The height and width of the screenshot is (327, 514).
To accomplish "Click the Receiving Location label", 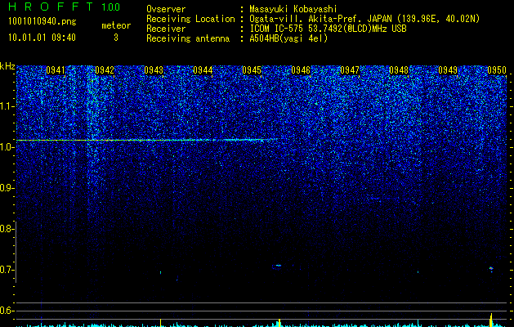I will 190,19.
